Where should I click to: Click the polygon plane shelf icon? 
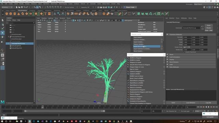[x=27, y=14]
